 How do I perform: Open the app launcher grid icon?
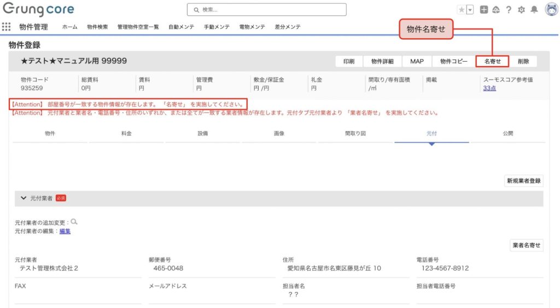pyautogui.click(x=7, y=27)
